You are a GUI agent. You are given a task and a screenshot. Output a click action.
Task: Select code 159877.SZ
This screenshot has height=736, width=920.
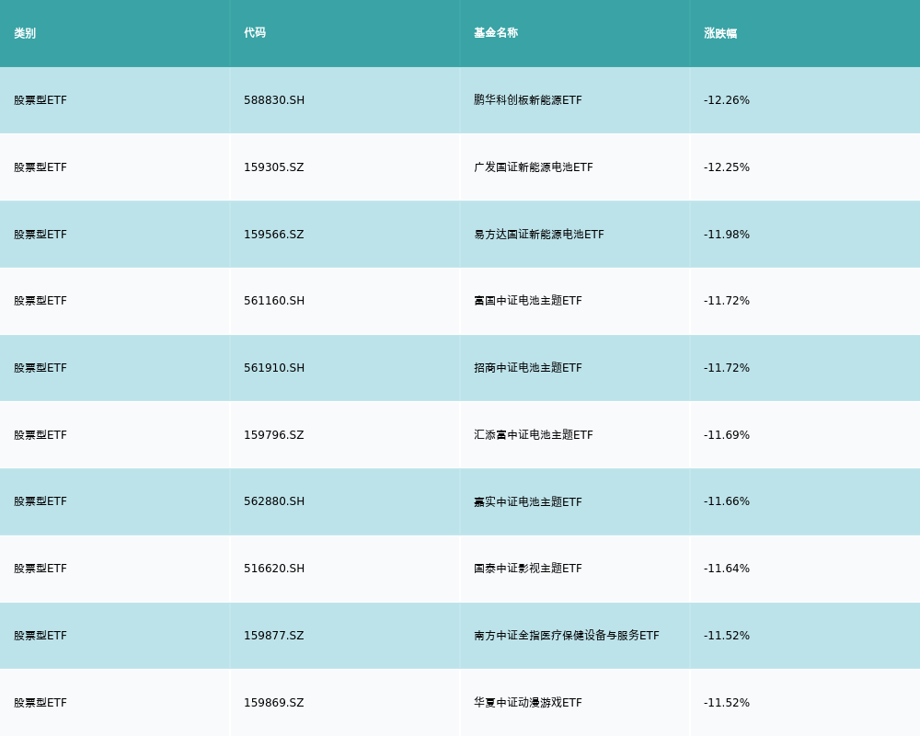274,636
